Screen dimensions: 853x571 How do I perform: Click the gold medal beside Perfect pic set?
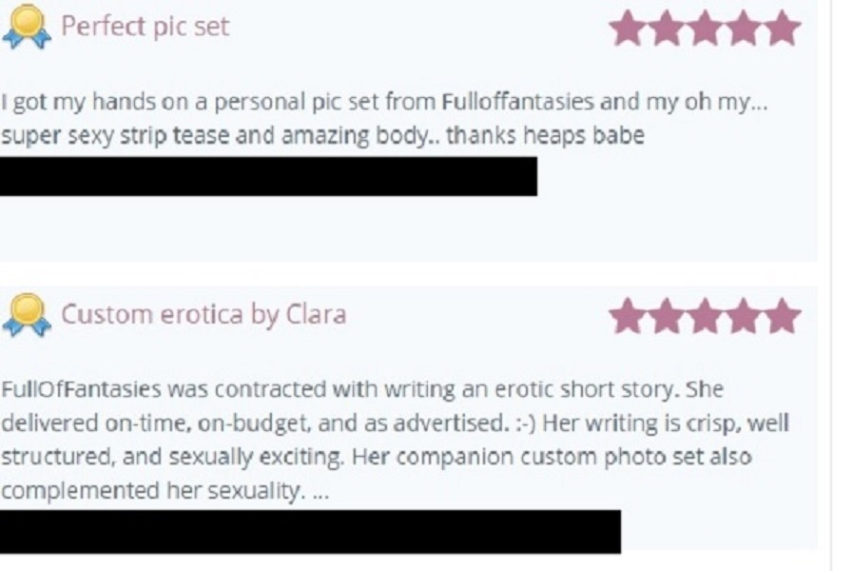[27, 27]
